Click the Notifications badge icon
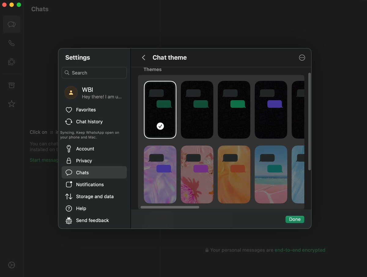The height and width of the screenshot is (277, 367). (69, 185)
